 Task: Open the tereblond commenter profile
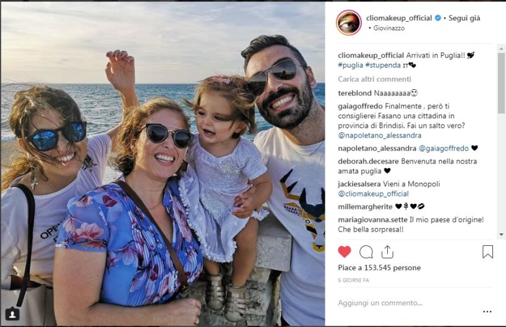pyautogui.click(x=354, y=93)
